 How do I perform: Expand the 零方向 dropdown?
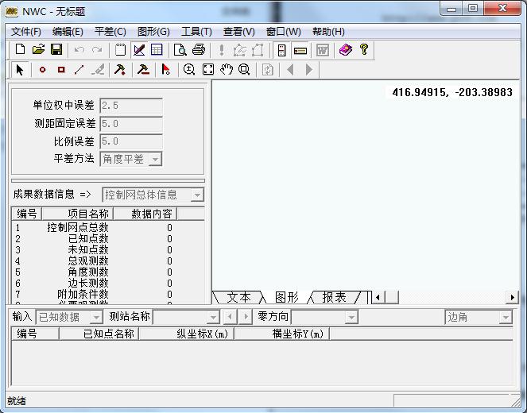[x=351, y=317]
